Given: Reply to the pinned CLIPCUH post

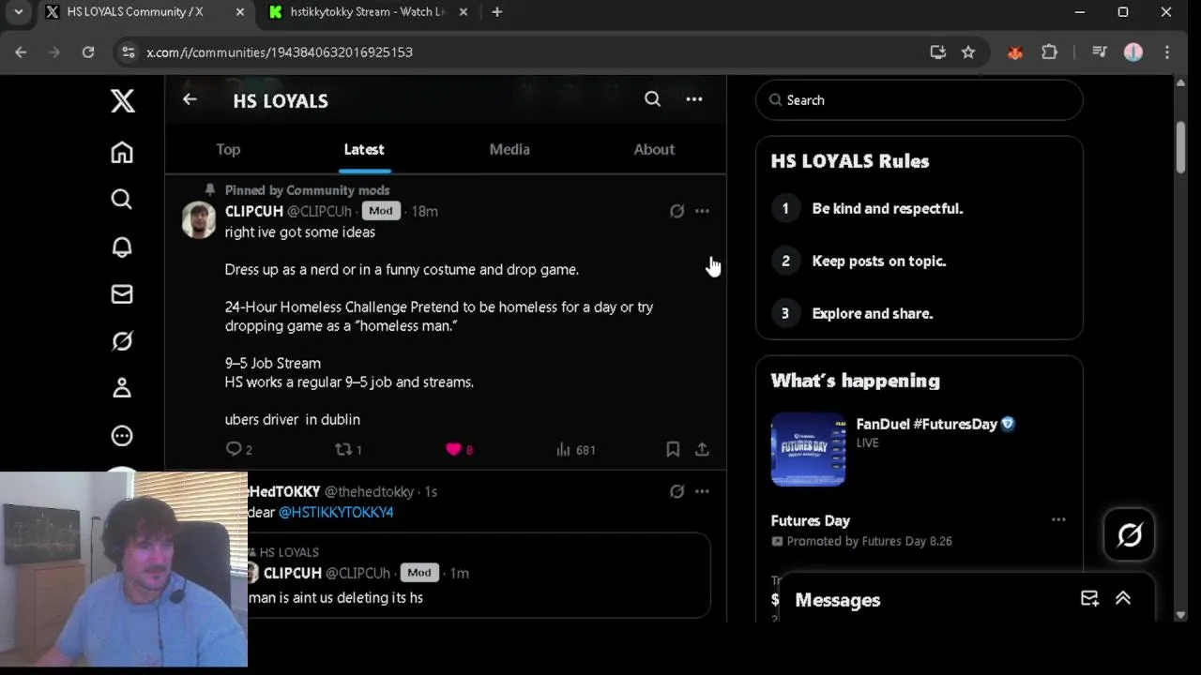Looking at the screenshot, I should click(x=239, y=449).
